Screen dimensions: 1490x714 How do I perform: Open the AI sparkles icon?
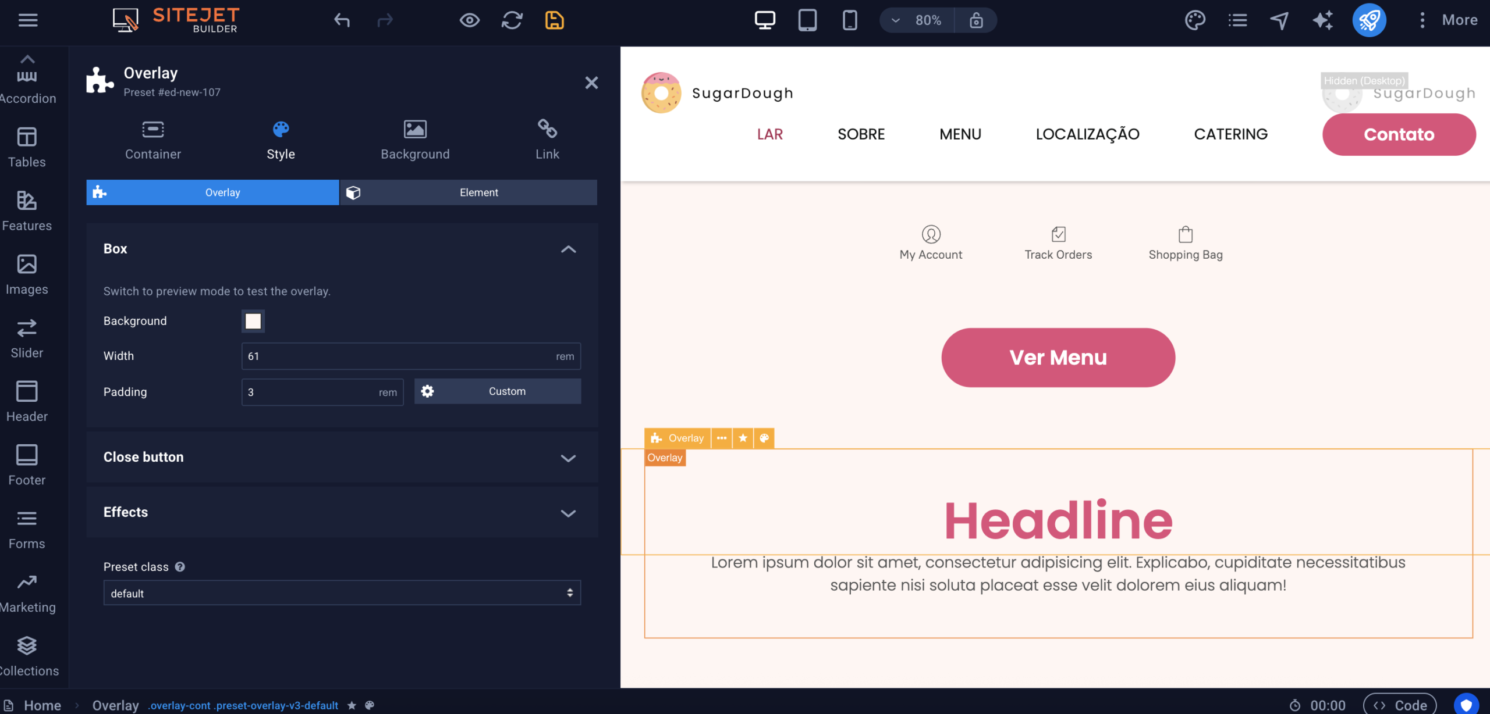[1322, 20]
